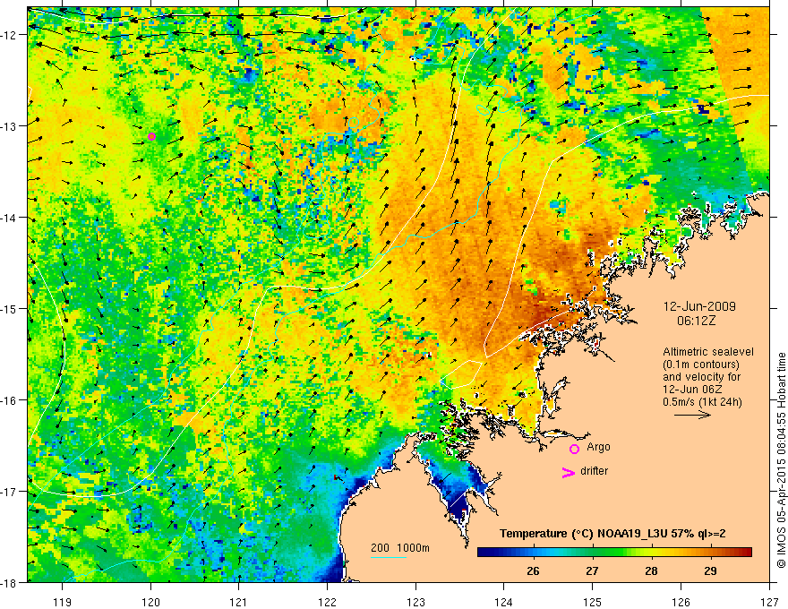Viewport: 788px width, 609px height.
Task: Click the colorbar tick label 27
Action: [592, 570]
